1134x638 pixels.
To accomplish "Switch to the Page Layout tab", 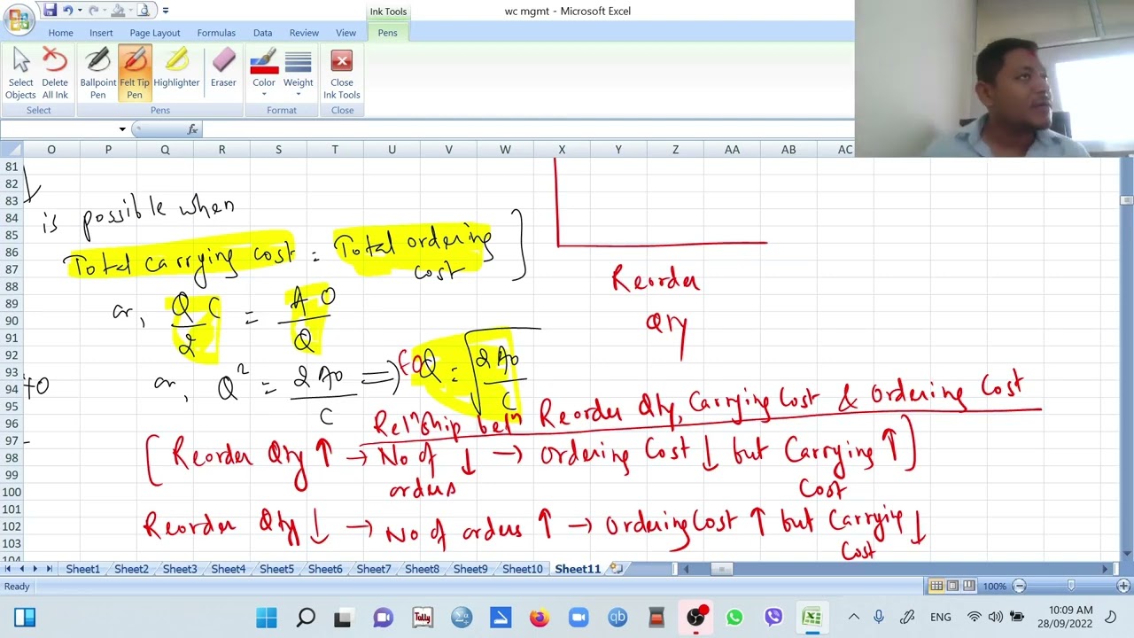I will pos(155,33).
